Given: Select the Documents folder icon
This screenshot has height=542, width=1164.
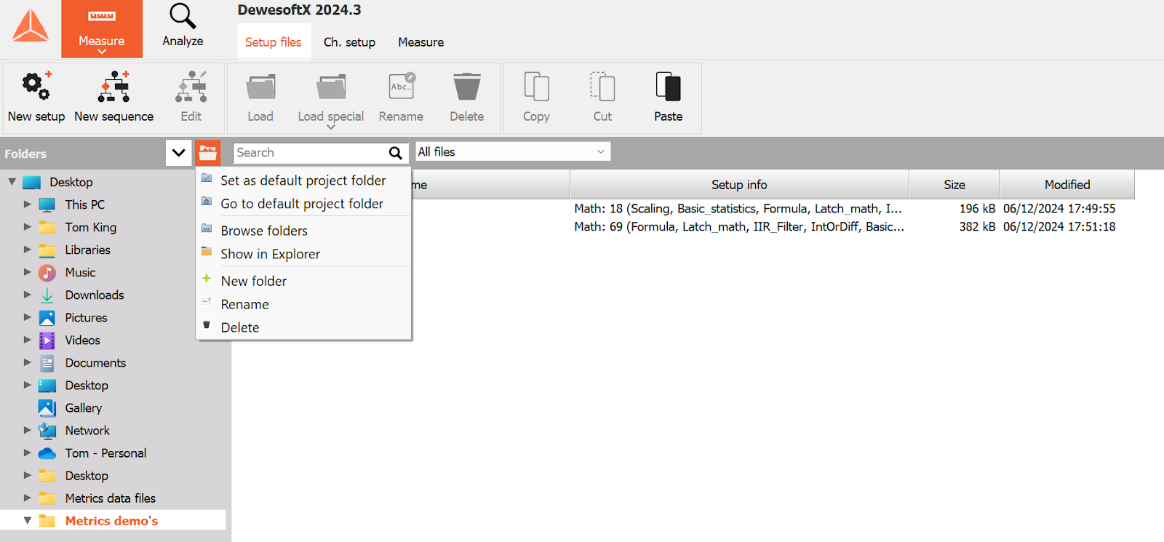Looking at the screenshot, I should (47, 363).
